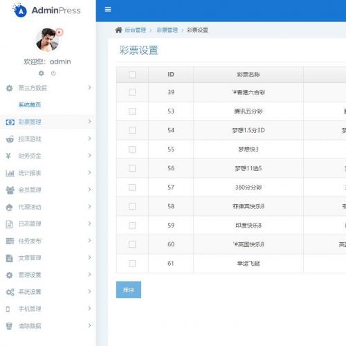The width and height of the screenshot is (346, 346).
Task: Open settings gear under the admin name
Action: tap(42, 73)
